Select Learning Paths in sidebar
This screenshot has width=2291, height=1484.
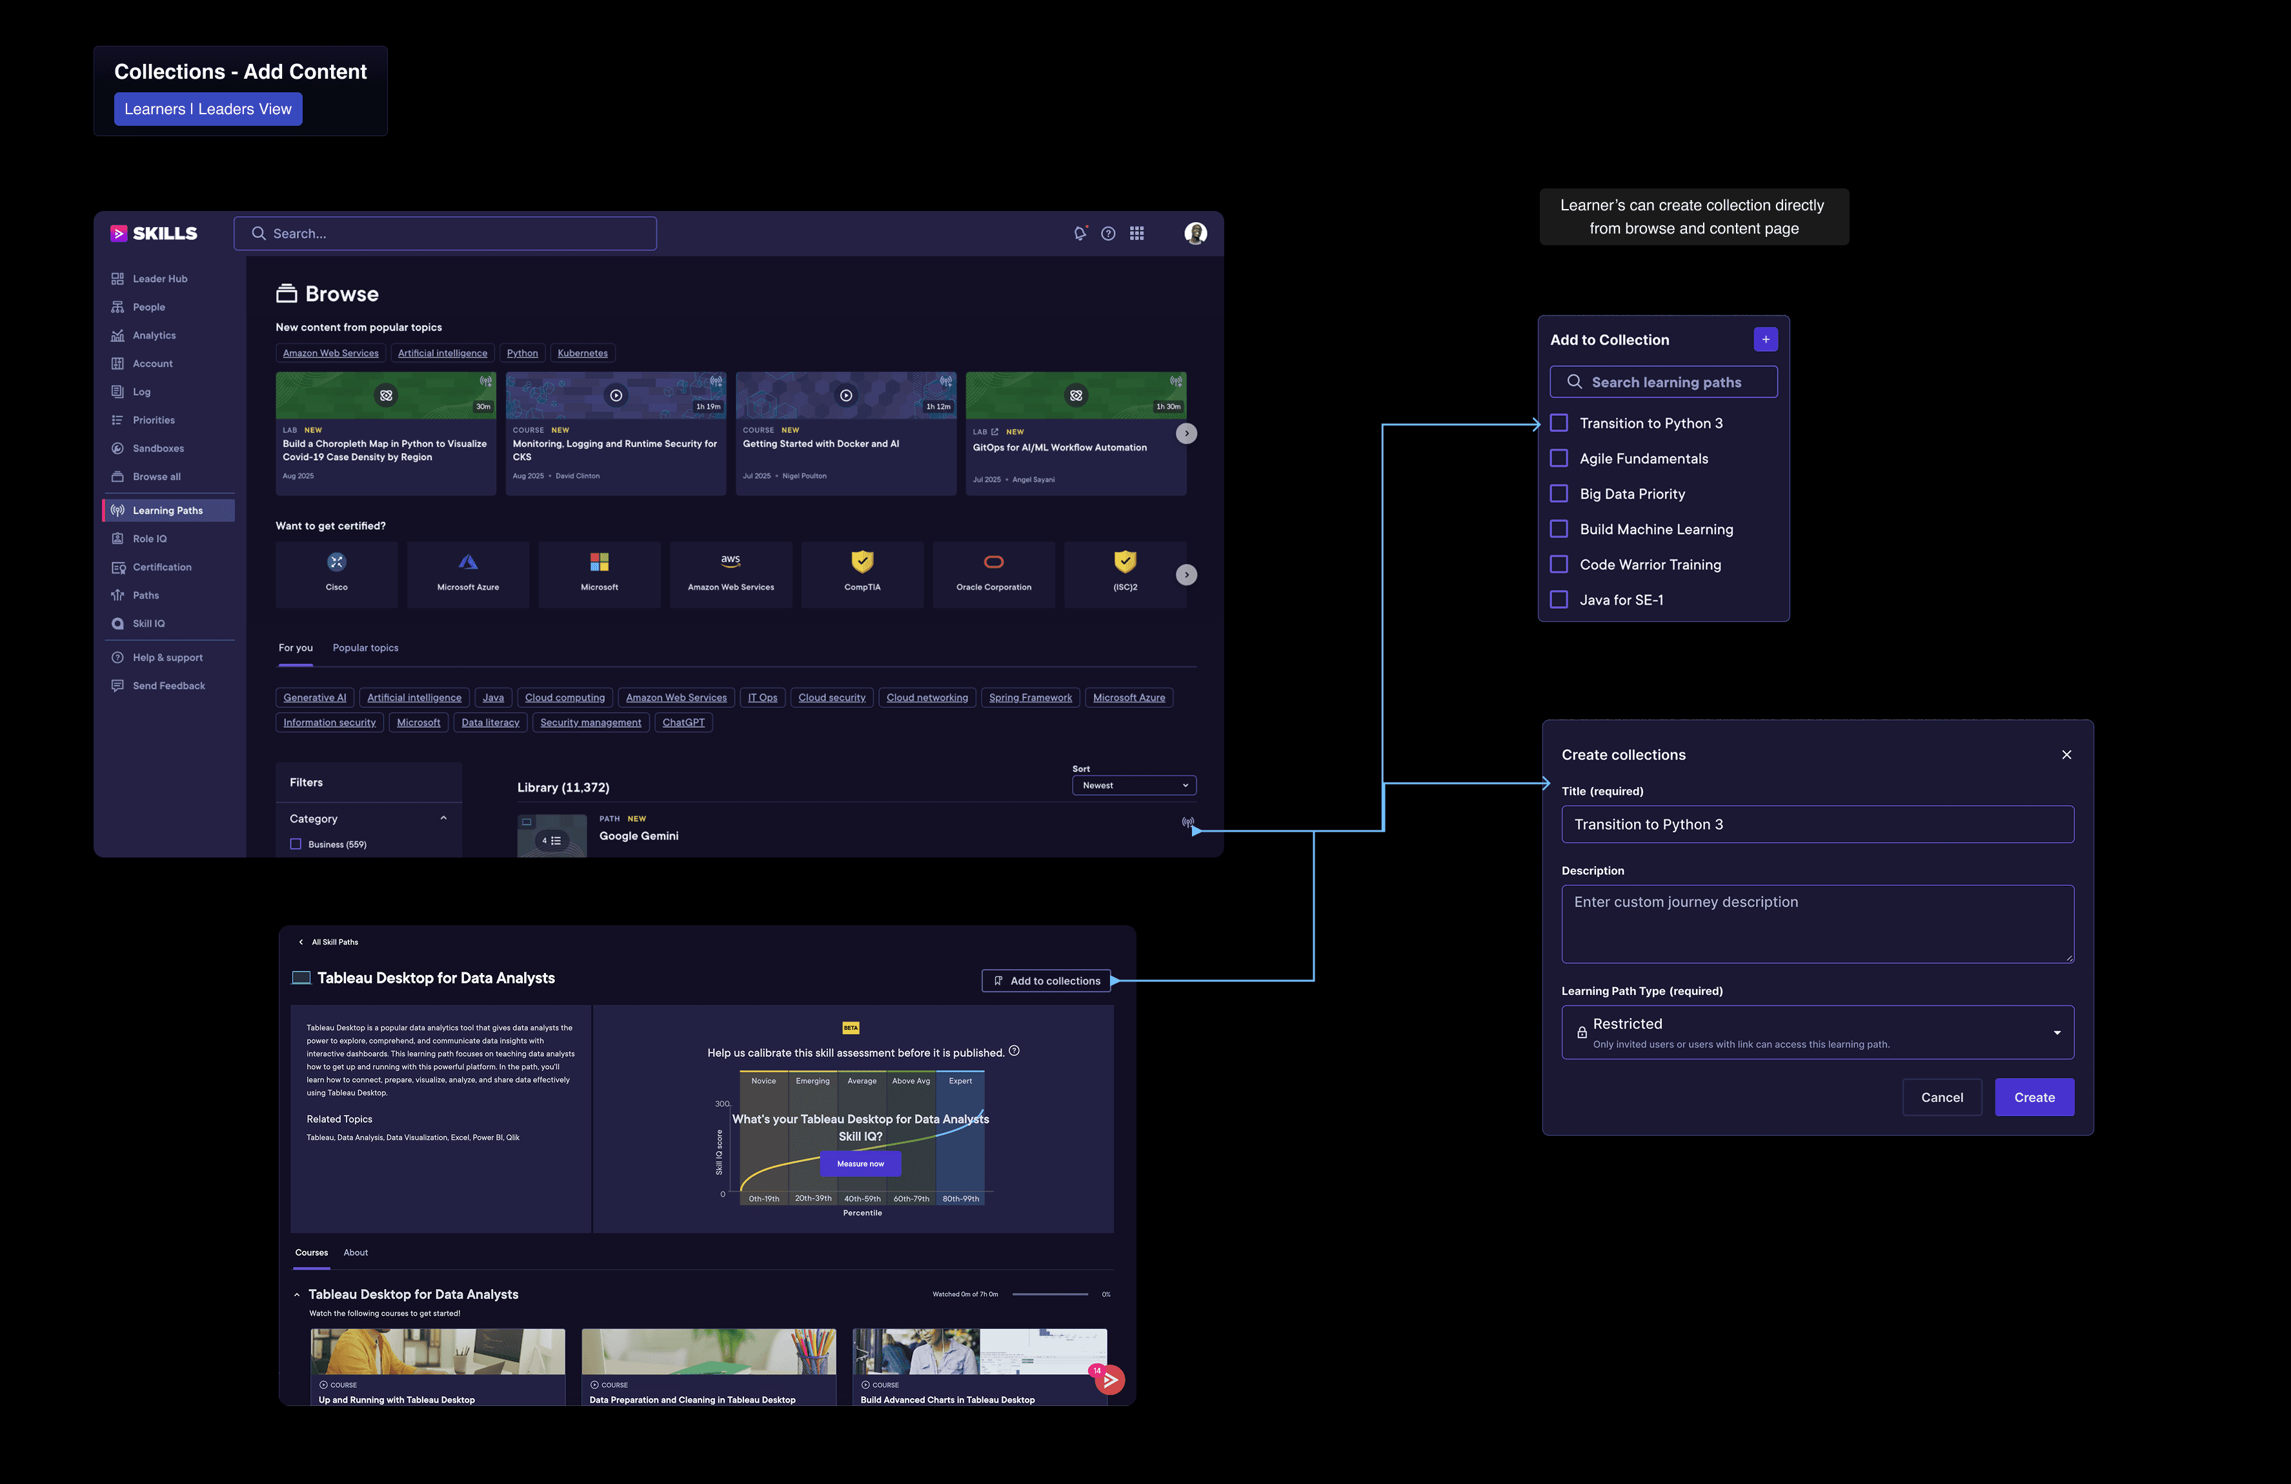(x=170, y=511)
